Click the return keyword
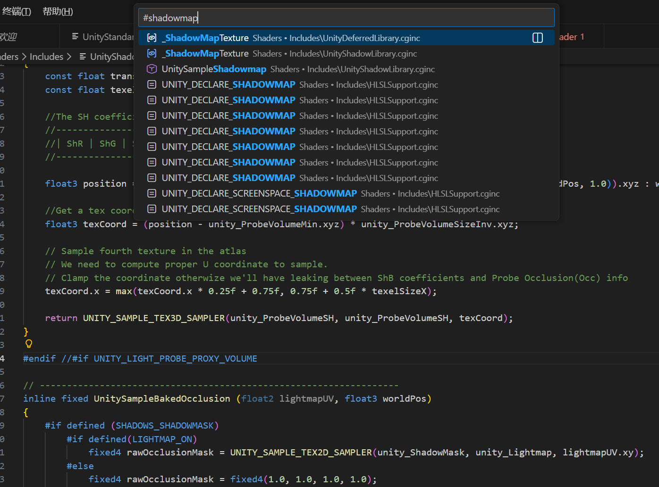 click(61, 318)
